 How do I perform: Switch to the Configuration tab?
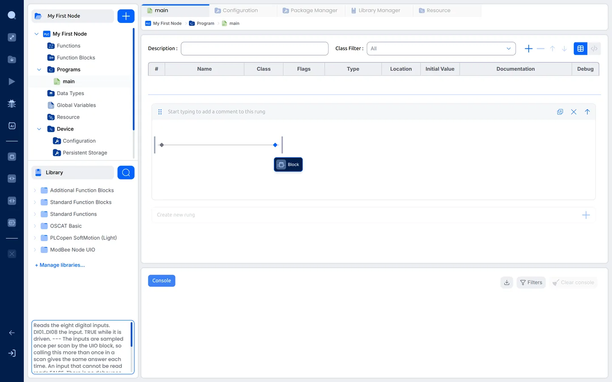(x=243, y=11)
